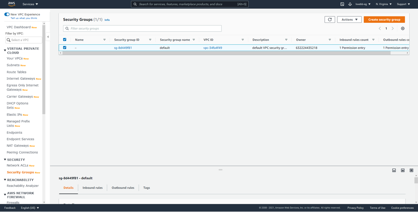Image resolution: width=418 pixels, height=212 pixels.
Task: Collapse the Reachability section
Action: click(5, 180)
